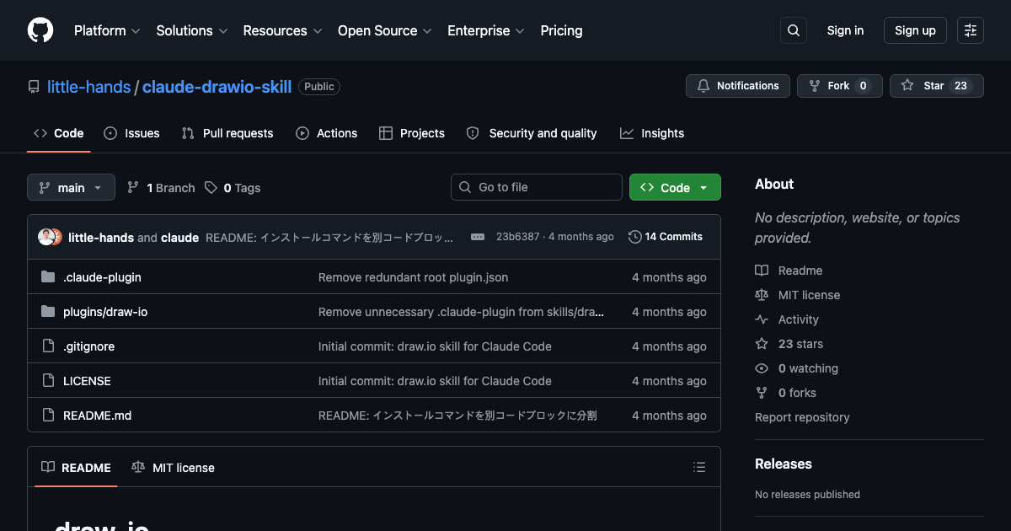Open the little-hands owner link
This screenshot has width=1011, height=531.
[x=89, y=87]
